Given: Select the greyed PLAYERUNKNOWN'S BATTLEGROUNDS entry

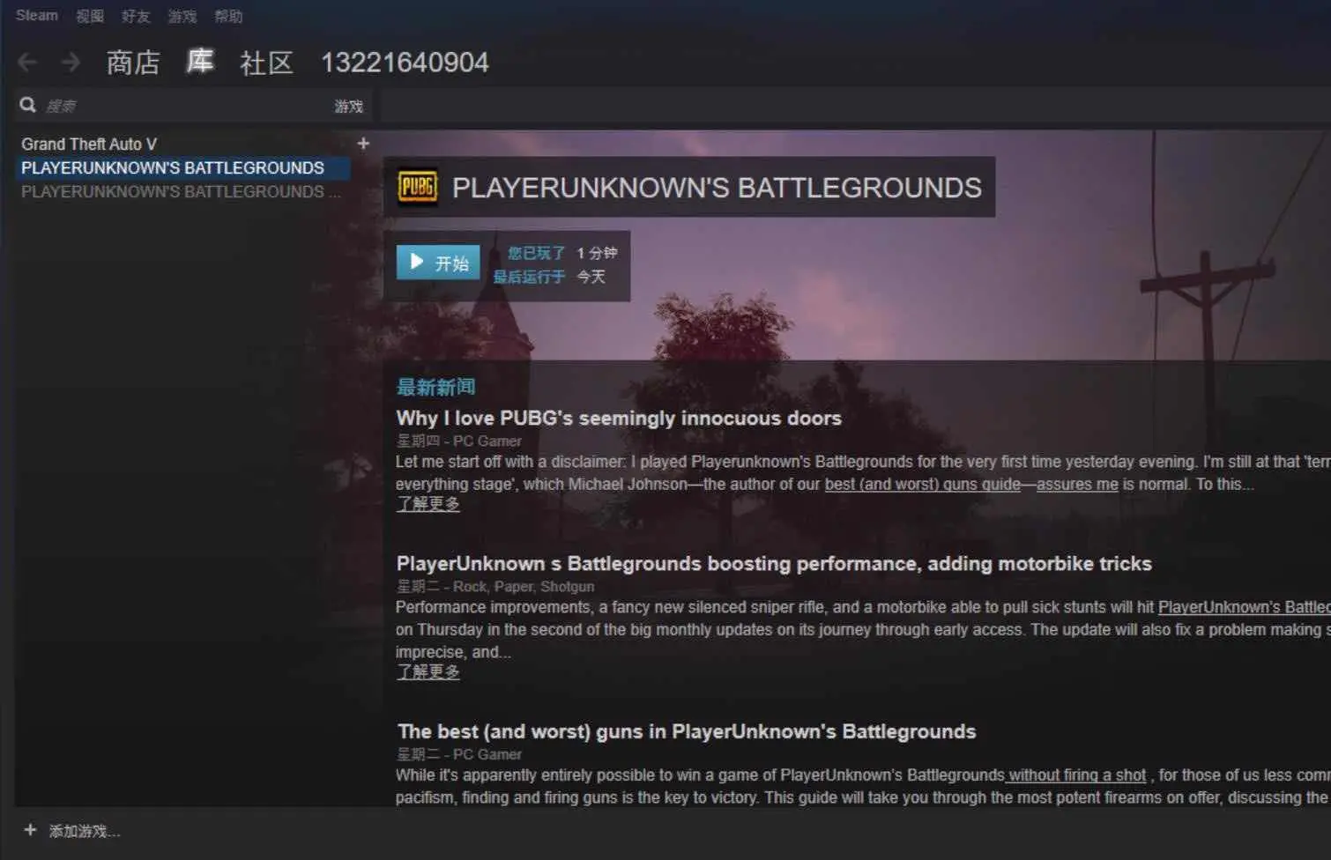Looking at the screenshot, I should point(181,191).
